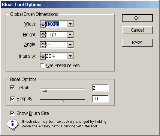Expand the Angle dropdown arrow
Viewport: 160px width, 136px height.
[70, 44]
